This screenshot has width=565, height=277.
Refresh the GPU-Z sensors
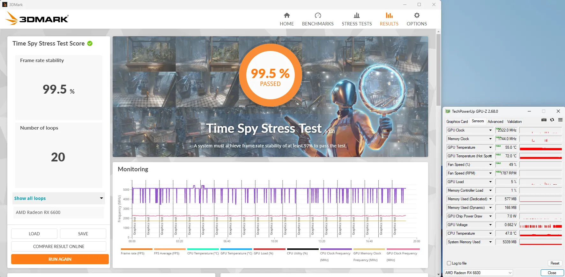coord(552,120)
